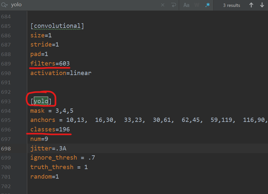Click the new line icon in search bar
The height and width of the screenshot is (194, 268).
point(174,5)
